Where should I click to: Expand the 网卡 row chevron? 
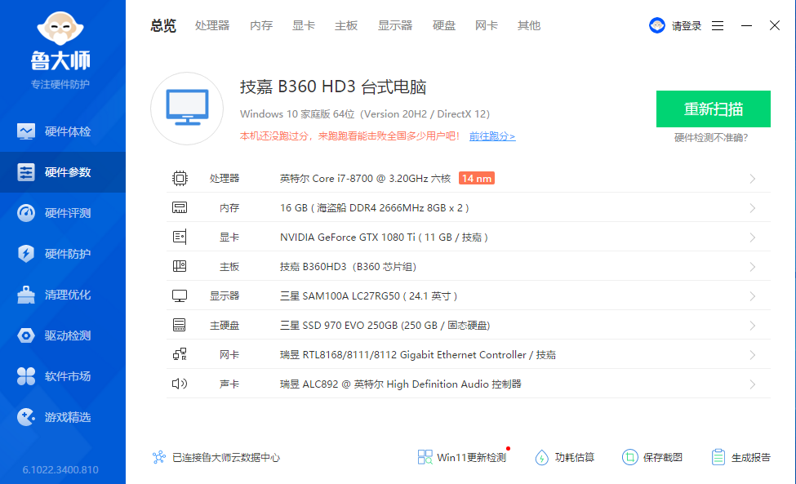pos(753,355)
